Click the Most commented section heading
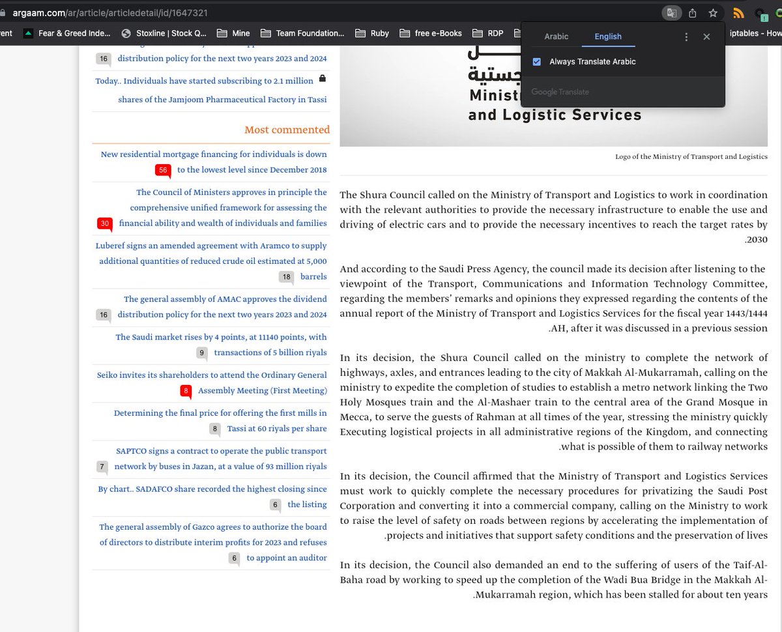Viewport: 782px width, 632px height. tap(287, 130)
